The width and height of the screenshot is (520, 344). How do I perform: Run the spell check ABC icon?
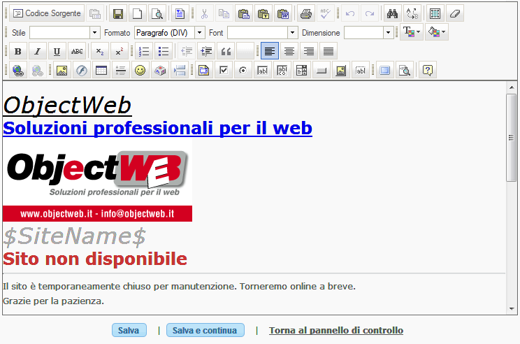325,13
